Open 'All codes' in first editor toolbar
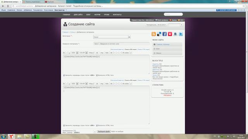 pos(126,53)
